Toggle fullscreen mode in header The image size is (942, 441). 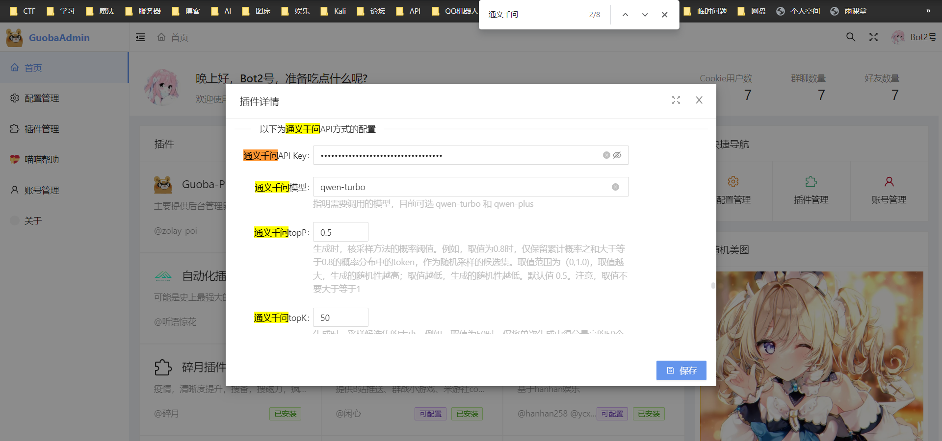(x=873, y=37)
